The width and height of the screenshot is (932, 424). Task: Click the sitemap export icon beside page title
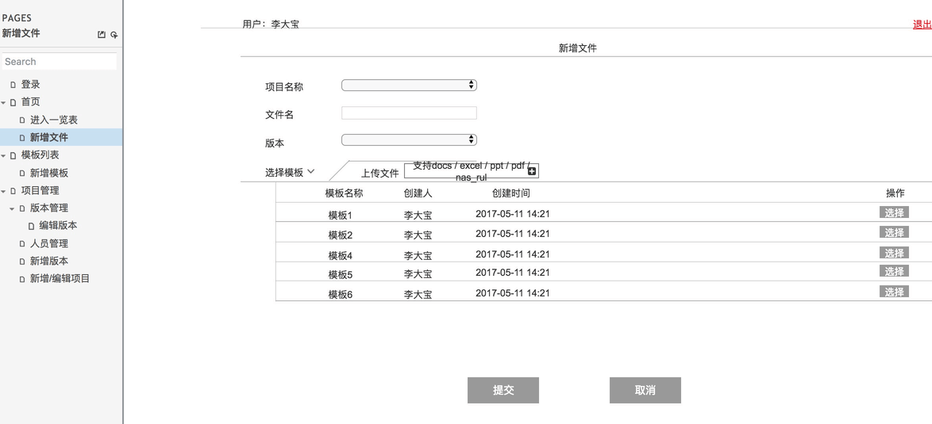pyautogui.click(x=102, y=35)
